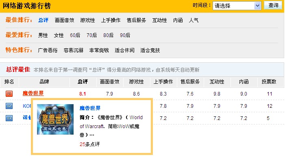The height and width of the screenshot is (157, 285).
Task: Open the 广告恶俗 special ranking
Action: [x=48, y=50]
